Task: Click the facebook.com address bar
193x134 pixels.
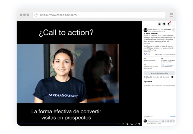Action: 99,15
